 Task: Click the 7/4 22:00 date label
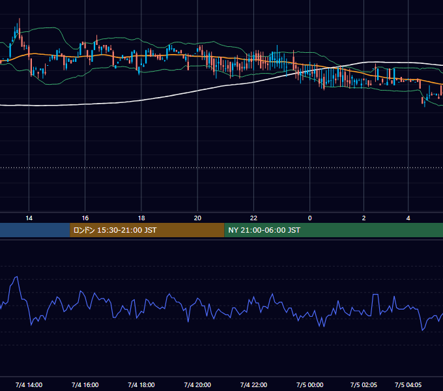click(x=253, y=384)
